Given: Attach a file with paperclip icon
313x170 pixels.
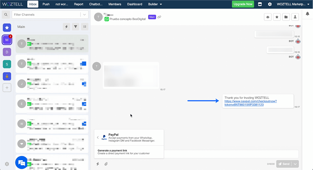Looking at the screenshot, I should [106, 164].
